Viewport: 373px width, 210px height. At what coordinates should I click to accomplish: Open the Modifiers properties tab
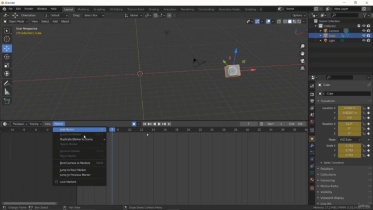click(312, 145)
